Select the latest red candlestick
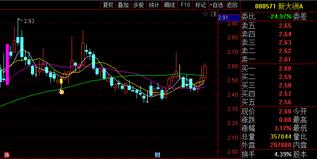The height and width of the screenshot is (159, 317). coord(205,72)
